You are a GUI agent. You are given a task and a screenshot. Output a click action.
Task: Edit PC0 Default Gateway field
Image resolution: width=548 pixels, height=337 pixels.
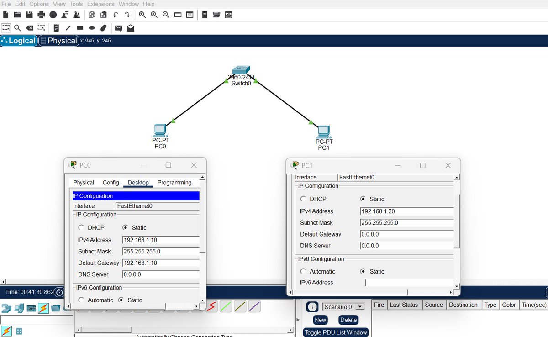click(161, 263)
